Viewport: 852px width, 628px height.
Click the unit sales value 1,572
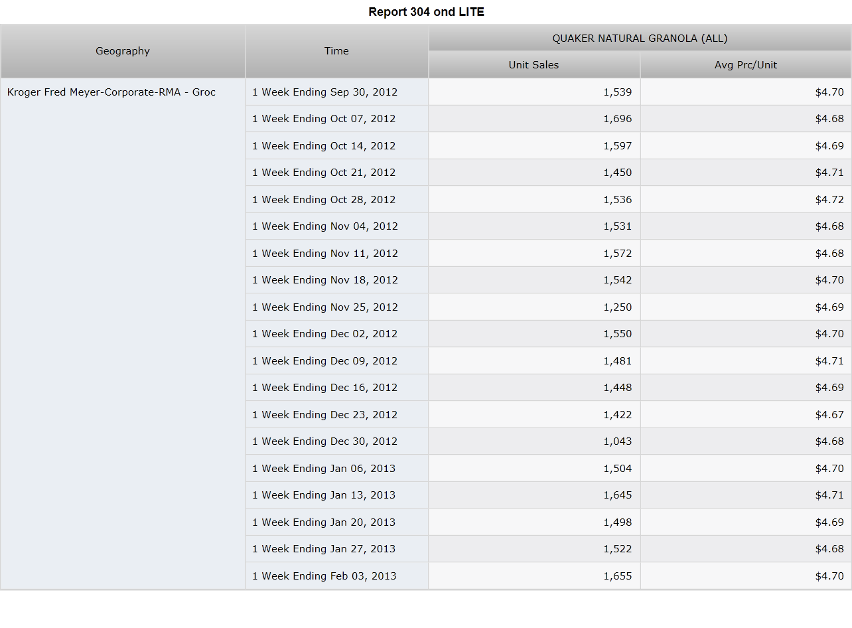click(618, 254)
